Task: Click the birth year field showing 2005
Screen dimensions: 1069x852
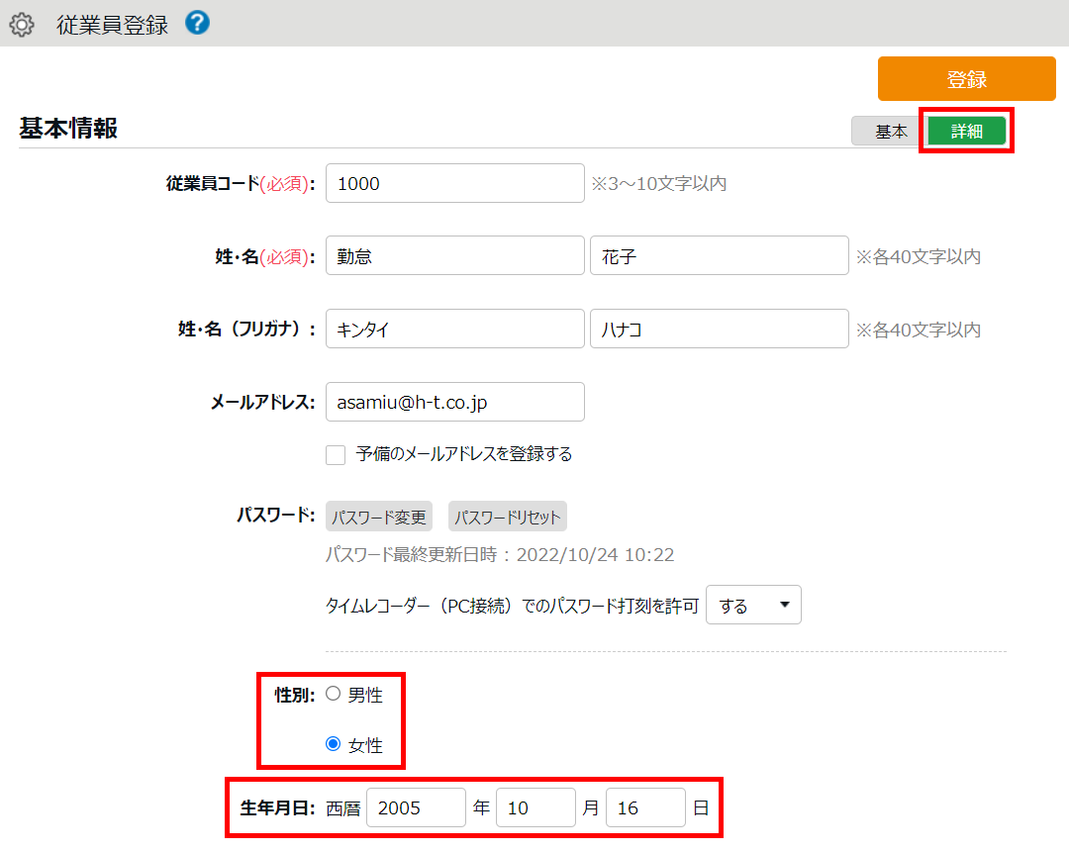Action: coord(416,808)
